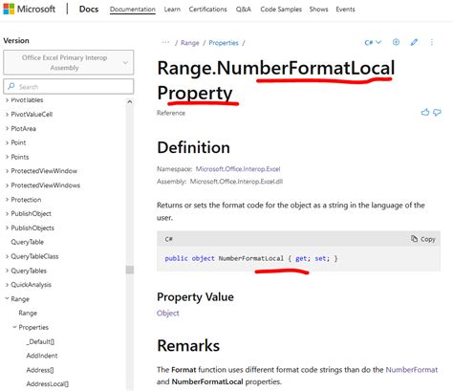The image size is (453, 391).
Task: Expand the QuickAnalysis tree node
Action: (7, 285)
